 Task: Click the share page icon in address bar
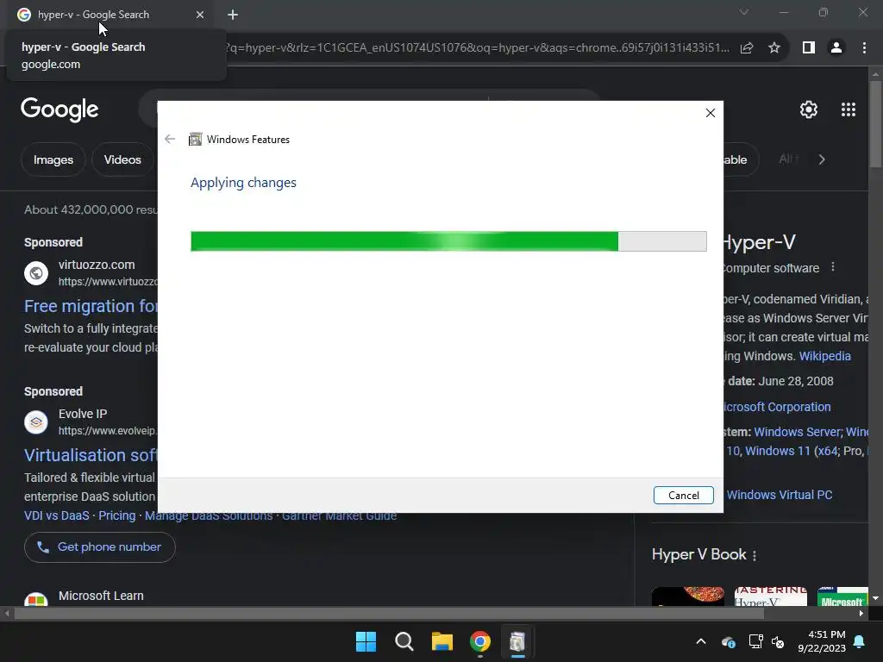(747, 48)
